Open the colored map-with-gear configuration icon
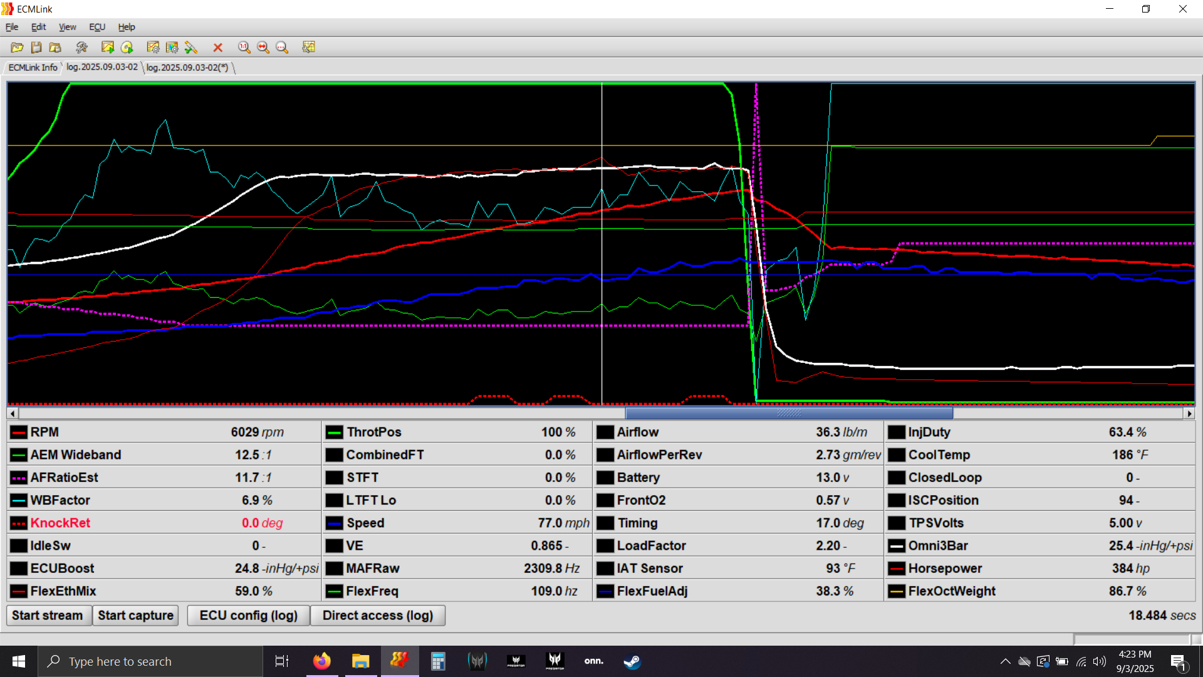Screen dimensions: 1203x677 click(x=172, y=48)
